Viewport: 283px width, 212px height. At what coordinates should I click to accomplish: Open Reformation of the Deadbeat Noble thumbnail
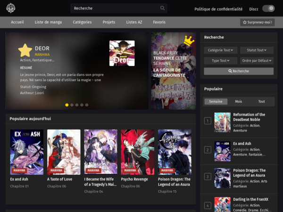coord(222,122)
